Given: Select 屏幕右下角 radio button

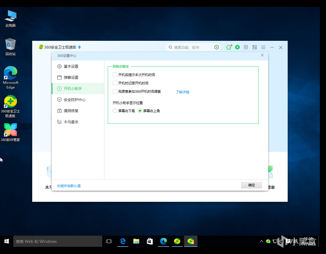Looking at the screenshot, I should click(x=115, y=111).
